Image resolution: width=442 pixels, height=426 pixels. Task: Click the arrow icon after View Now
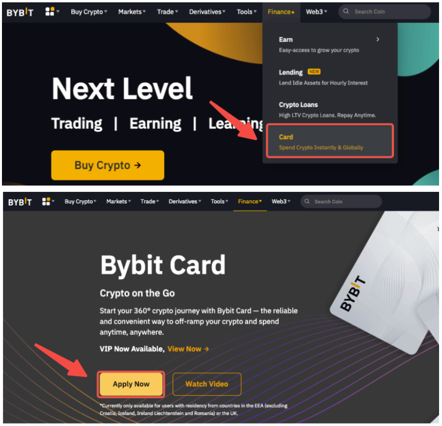coord(207,349)
